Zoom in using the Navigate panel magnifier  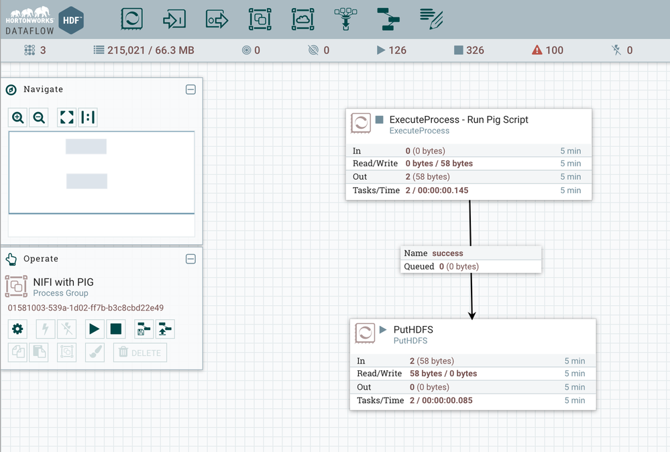click(x=18, y=118)
